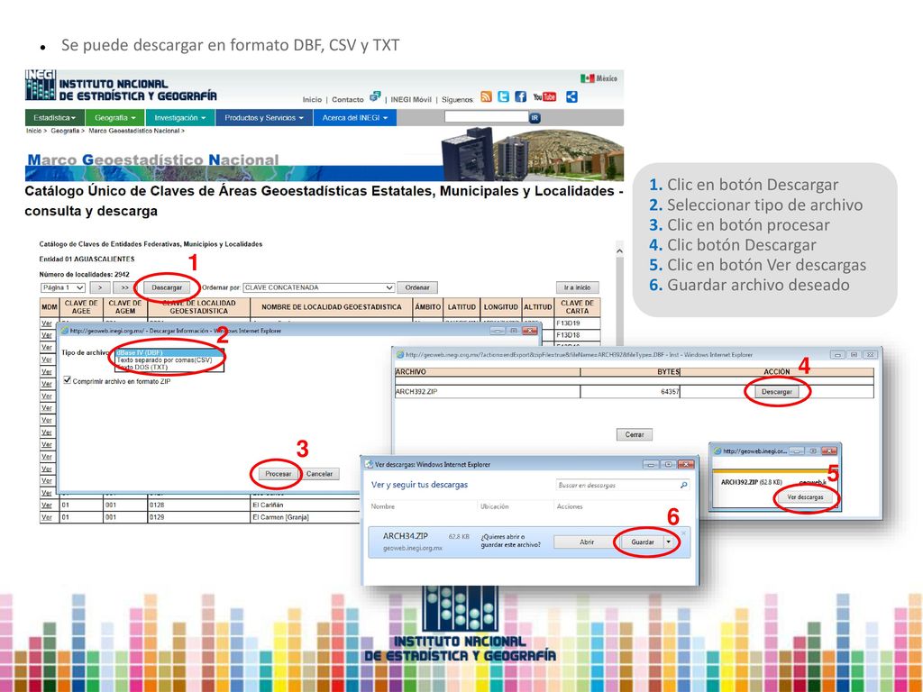Close the Descargar Información window
Screen dimensions: 923x692
click(529, 332)
